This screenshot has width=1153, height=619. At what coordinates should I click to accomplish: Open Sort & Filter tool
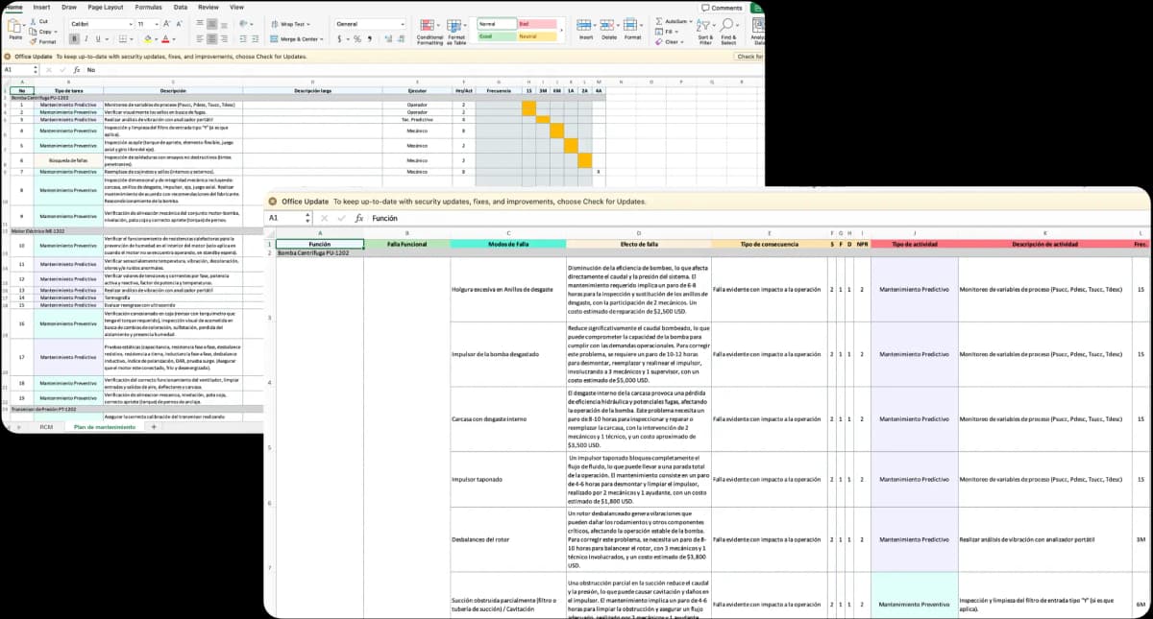pos(705,31)
